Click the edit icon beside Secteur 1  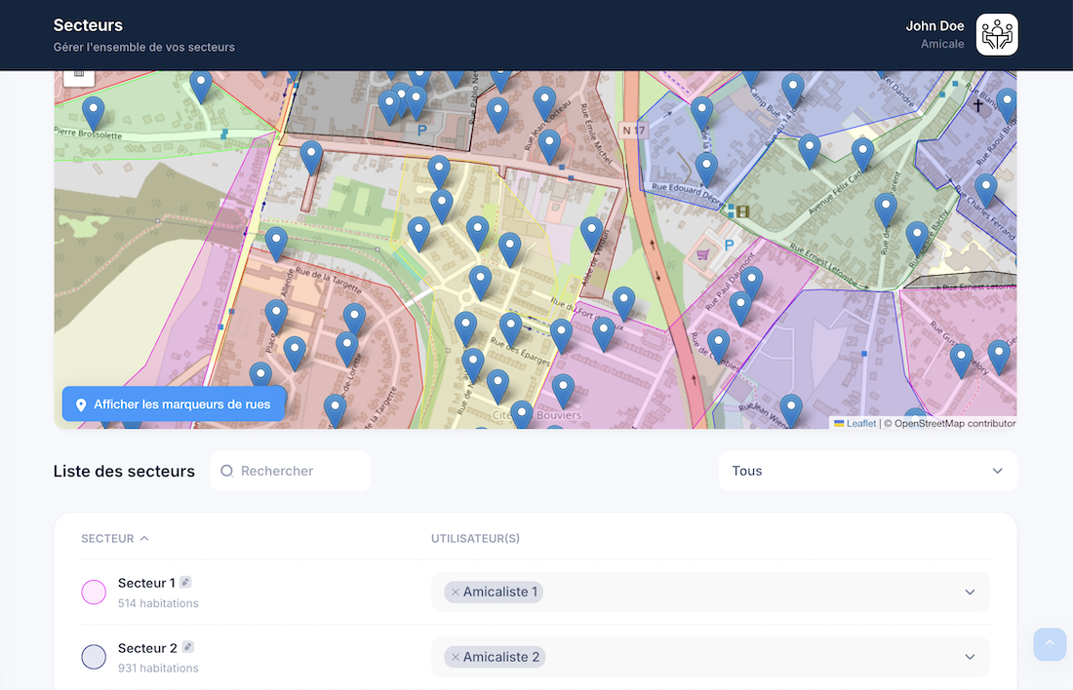point(185,582)
